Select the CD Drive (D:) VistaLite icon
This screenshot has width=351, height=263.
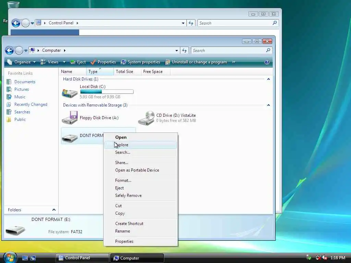coord(146,118)
